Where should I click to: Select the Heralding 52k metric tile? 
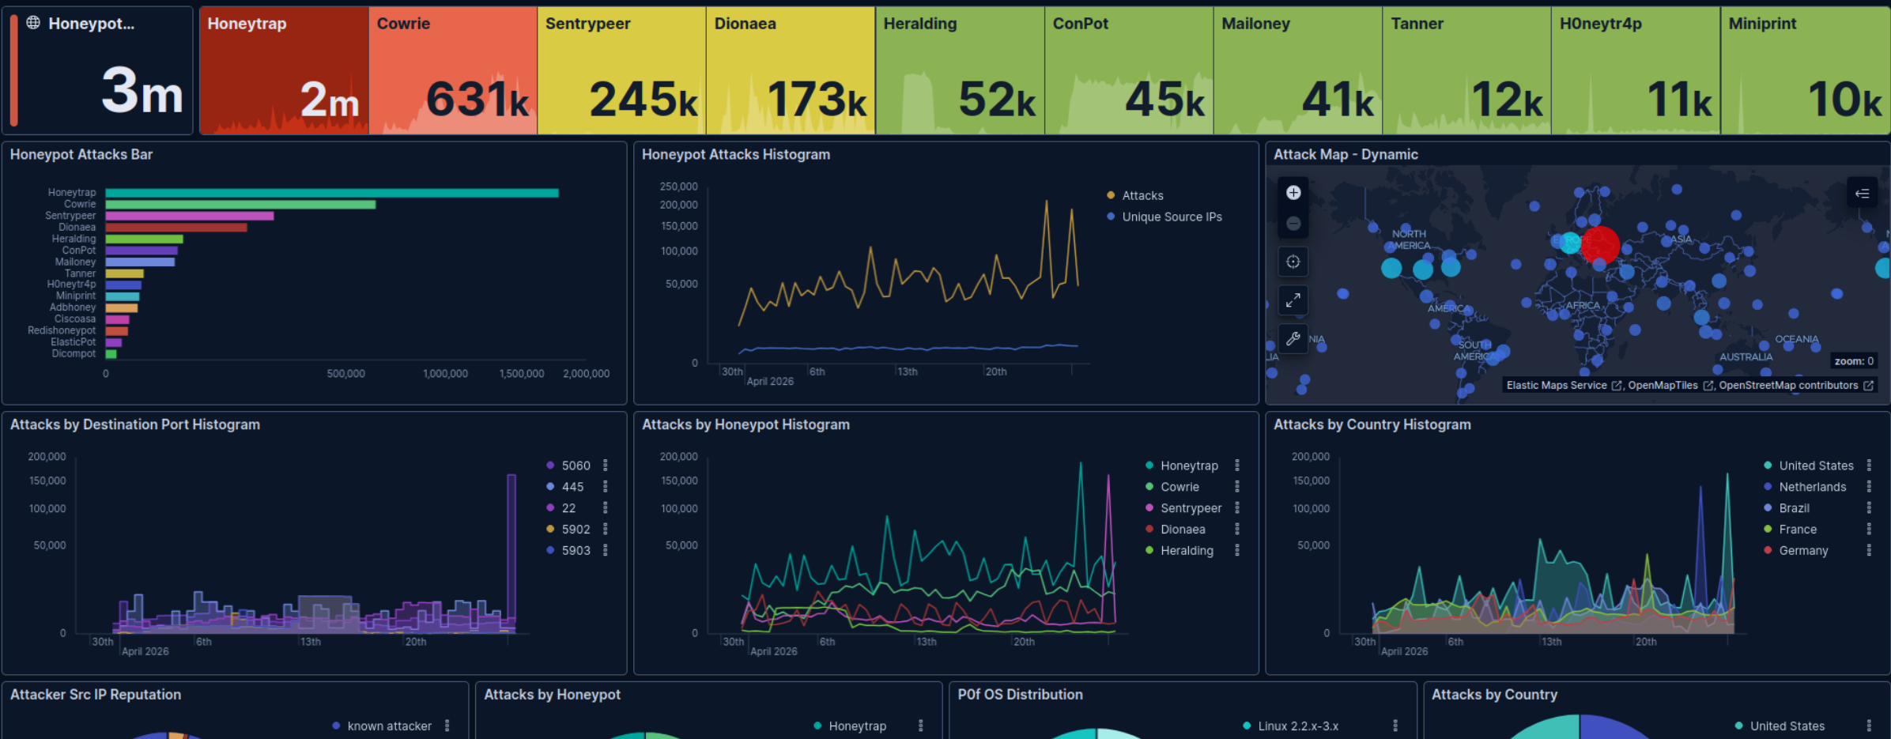(x=960, y=70)
